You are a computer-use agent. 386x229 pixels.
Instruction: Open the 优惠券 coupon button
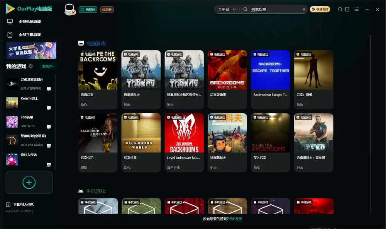[107, 10]
